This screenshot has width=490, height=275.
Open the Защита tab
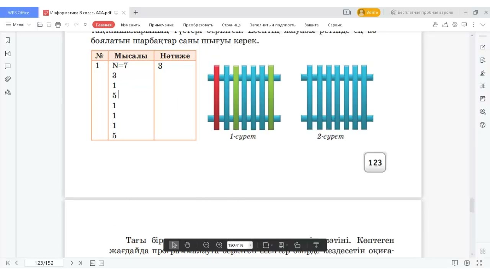click(x=312, y=25)
